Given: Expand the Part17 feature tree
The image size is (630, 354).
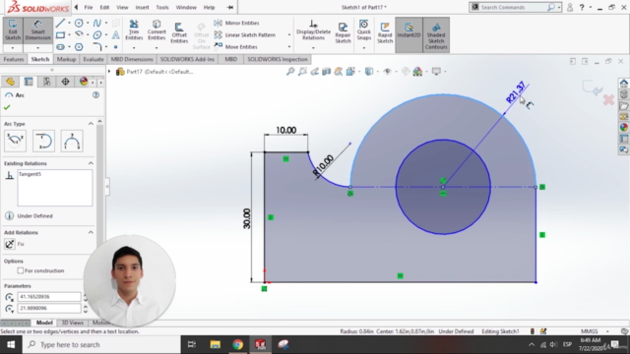Looking at the screenshot, I should [x=109, y=72].
